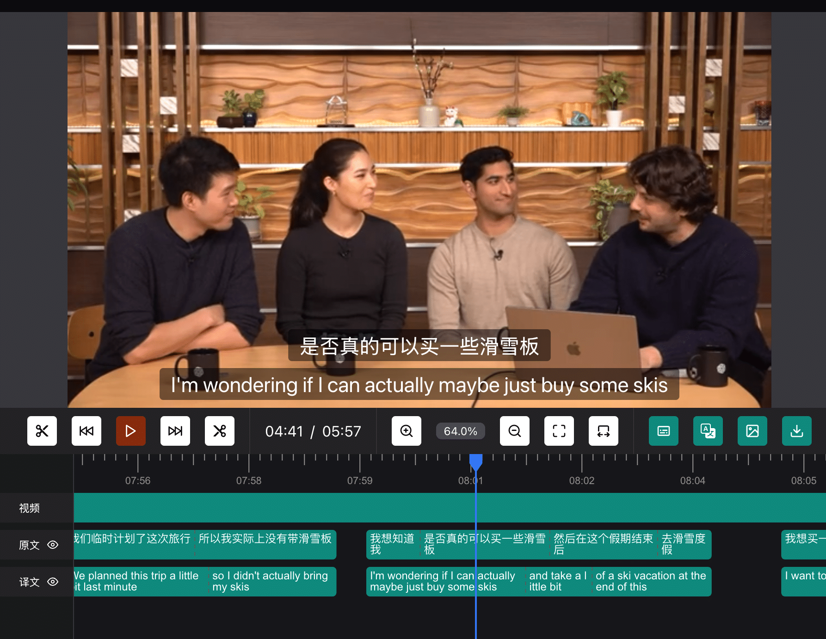826x639 pixels.
Task: Skip forward to the next segment
Action: (175, 431)
